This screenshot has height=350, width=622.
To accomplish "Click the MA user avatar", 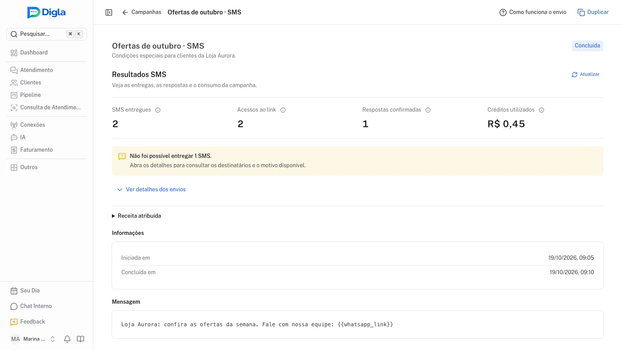I will click(15, 339).
